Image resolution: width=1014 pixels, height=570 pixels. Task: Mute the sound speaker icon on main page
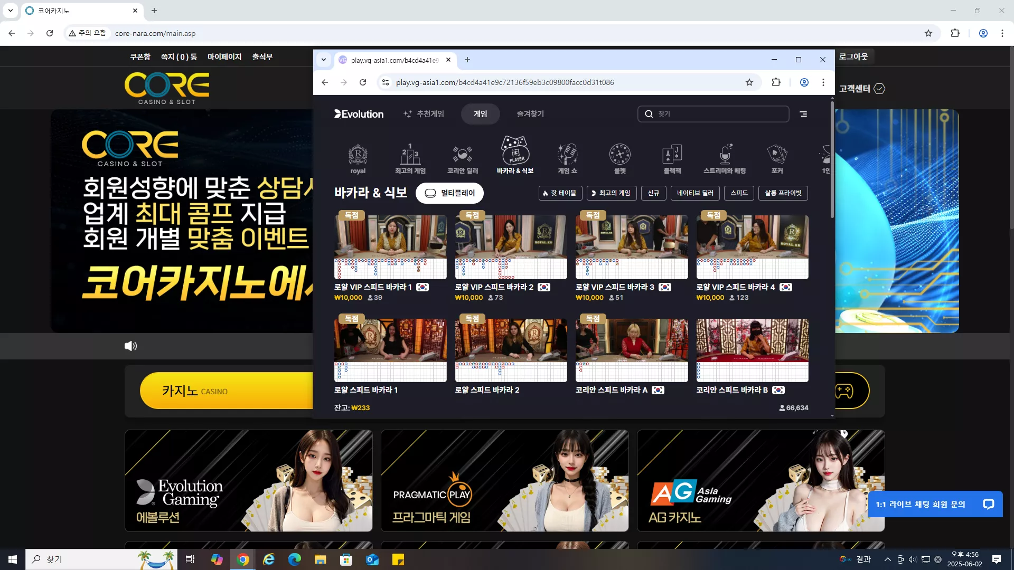pos(130,346)
